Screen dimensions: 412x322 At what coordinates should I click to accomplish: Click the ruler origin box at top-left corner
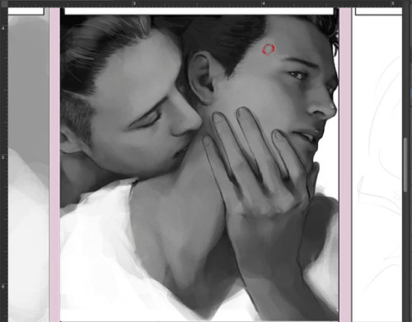(4, 3)
